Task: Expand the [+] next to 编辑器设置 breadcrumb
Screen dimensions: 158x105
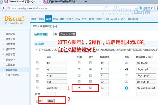Action: coord(55,26)
